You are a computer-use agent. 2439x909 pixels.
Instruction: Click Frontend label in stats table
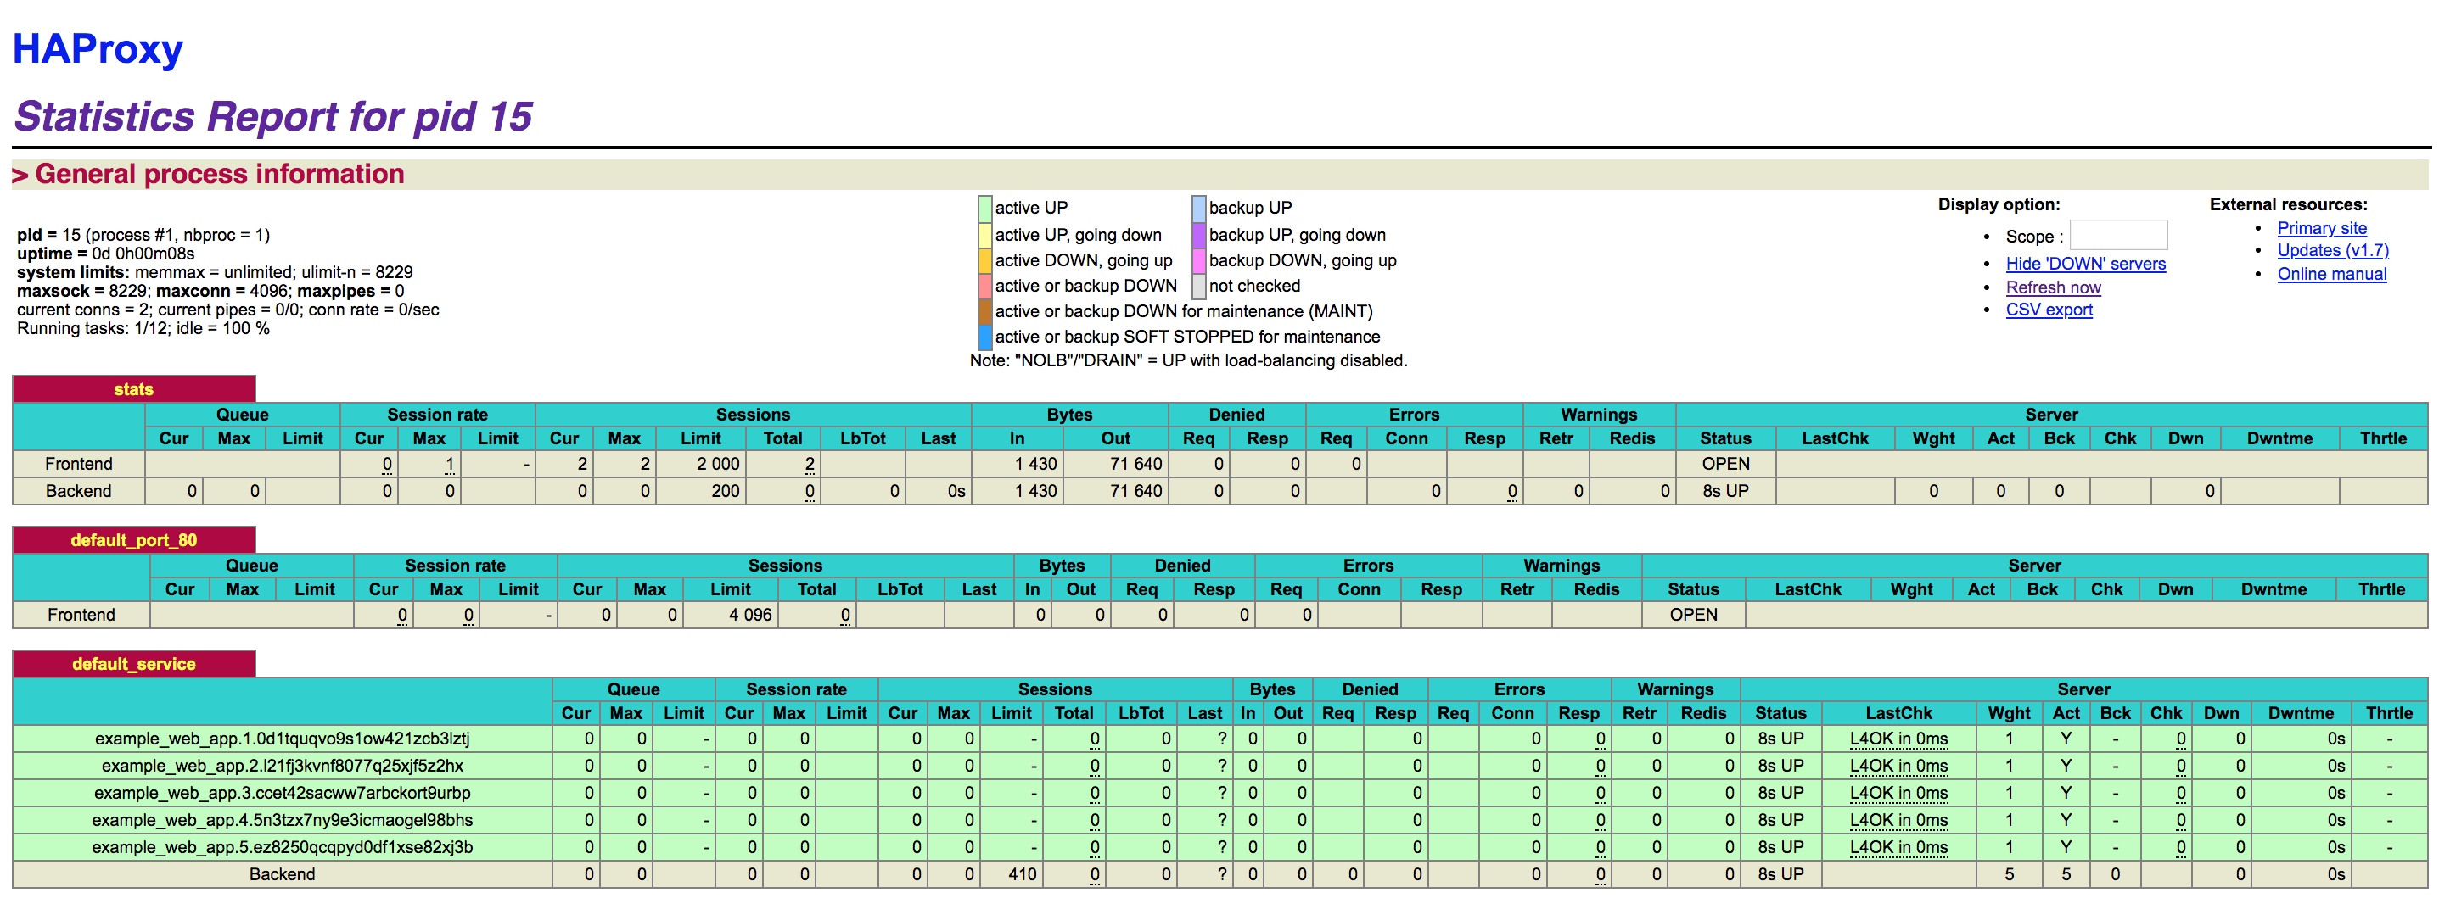(79, 464)
